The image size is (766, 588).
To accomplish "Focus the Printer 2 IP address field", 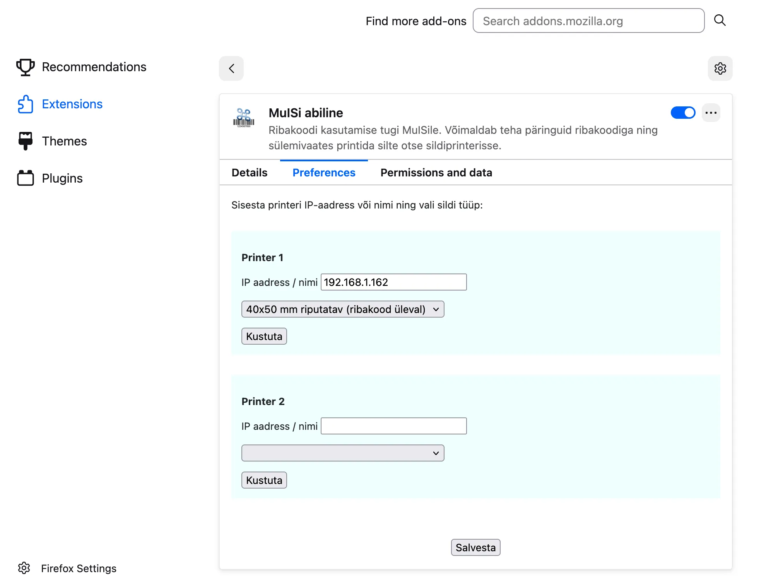I will [x=393, y=426].
